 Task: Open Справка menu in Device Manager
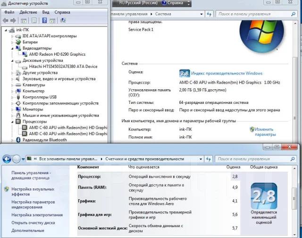[x=62, y=12]
